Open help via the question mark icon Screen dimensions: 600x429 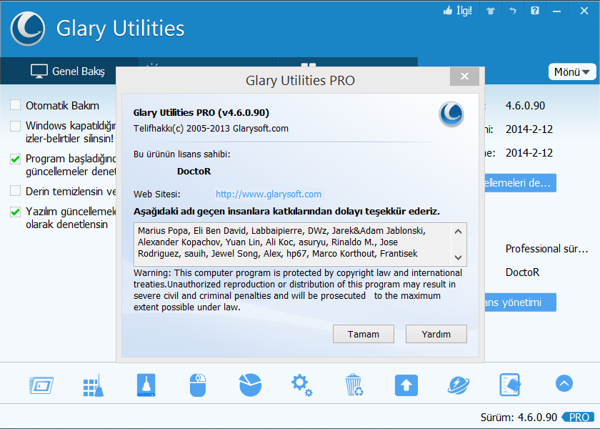(x=534, y=11)
